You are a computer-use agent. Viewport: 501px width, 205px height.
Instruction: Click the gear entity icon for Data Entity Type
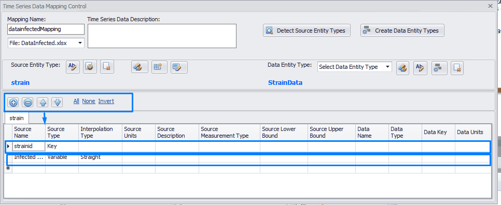tap(439, 68)
